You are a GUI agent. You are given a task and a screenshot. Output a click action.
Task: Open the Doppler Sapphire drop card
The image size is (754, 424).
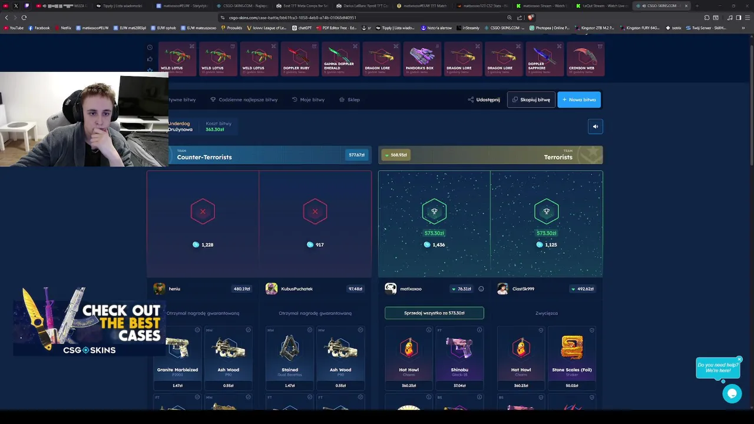pos(544,59)
